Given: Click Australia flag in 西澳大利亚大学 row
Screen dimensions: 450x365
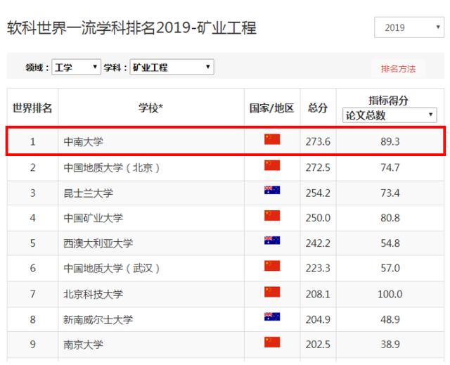Looking at the screenshot, I should tap(272, 241).
